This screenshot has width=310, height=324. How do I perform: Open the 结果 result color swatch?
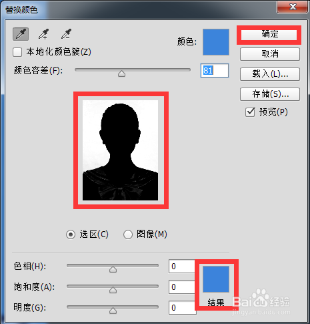216,279
